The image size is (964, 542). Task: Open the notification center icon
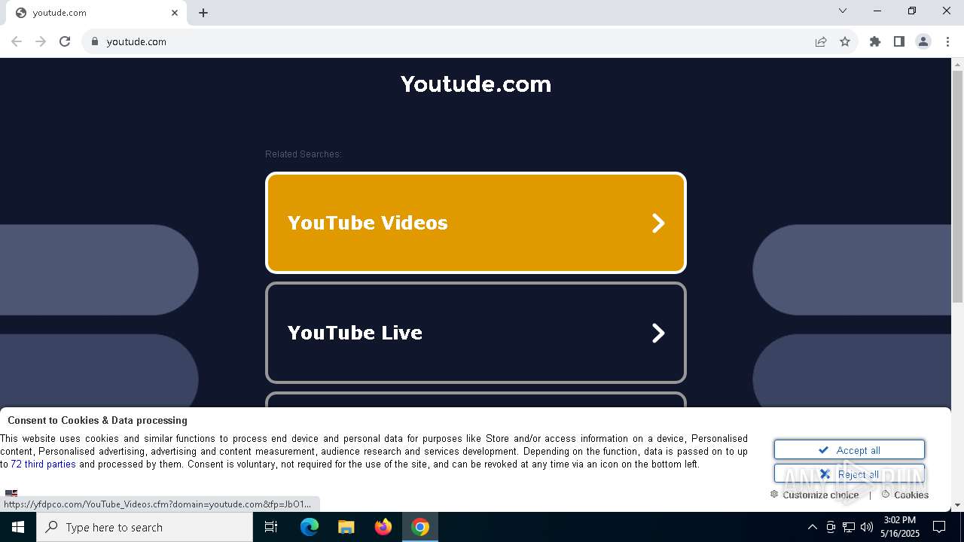click(x=939, y=527)
